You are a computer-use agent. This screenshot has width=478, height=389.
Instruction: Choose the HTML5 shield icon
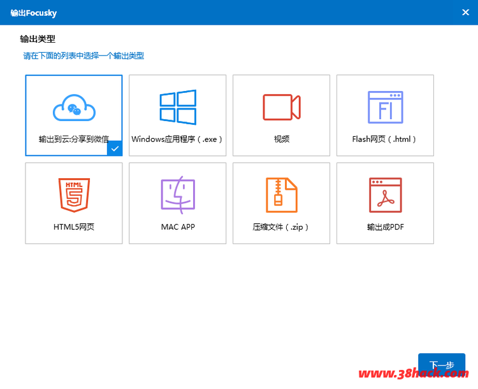74,195
